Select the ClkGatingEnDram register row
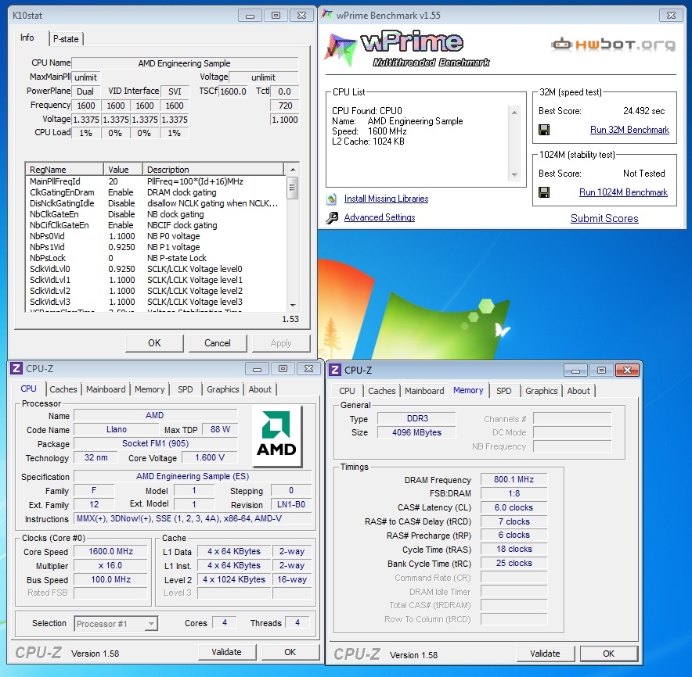The width and height of the screenshot is (692, 677). (x=156, y=192)
